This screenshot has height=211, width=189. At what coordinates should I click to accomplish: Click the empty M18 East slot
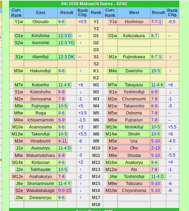coord(41,205)
